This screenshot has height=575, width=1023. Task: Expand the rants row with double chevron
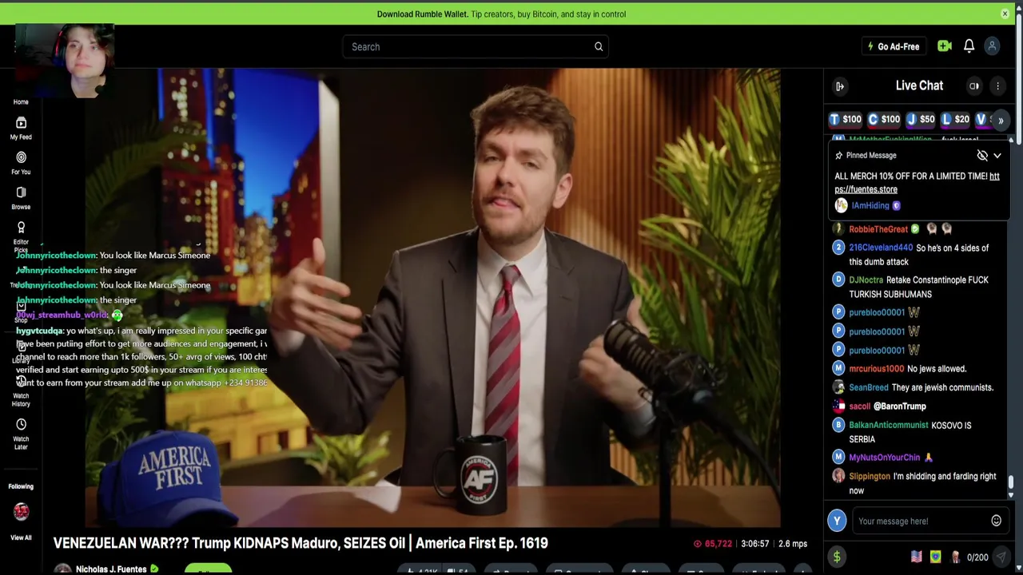point(1001,120)
